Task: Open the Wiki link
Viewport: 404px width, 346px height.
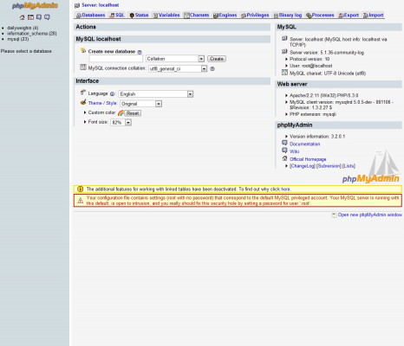Action: (x=295, y=151)
